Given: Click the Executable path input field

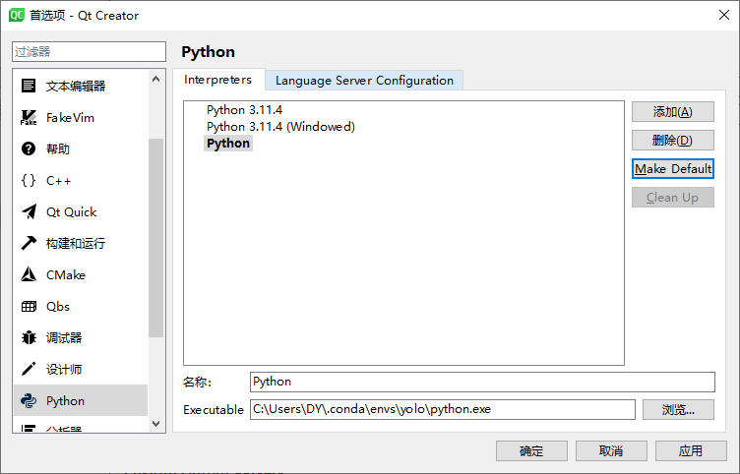Looking at the screenshot, I should point(442,409).
